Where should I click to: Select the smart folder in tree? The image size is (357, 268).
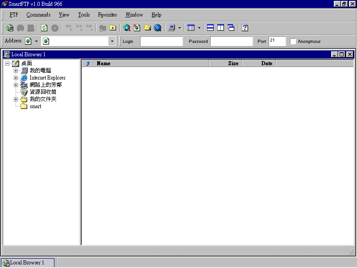pyautogui.click(x=35, y=106)
